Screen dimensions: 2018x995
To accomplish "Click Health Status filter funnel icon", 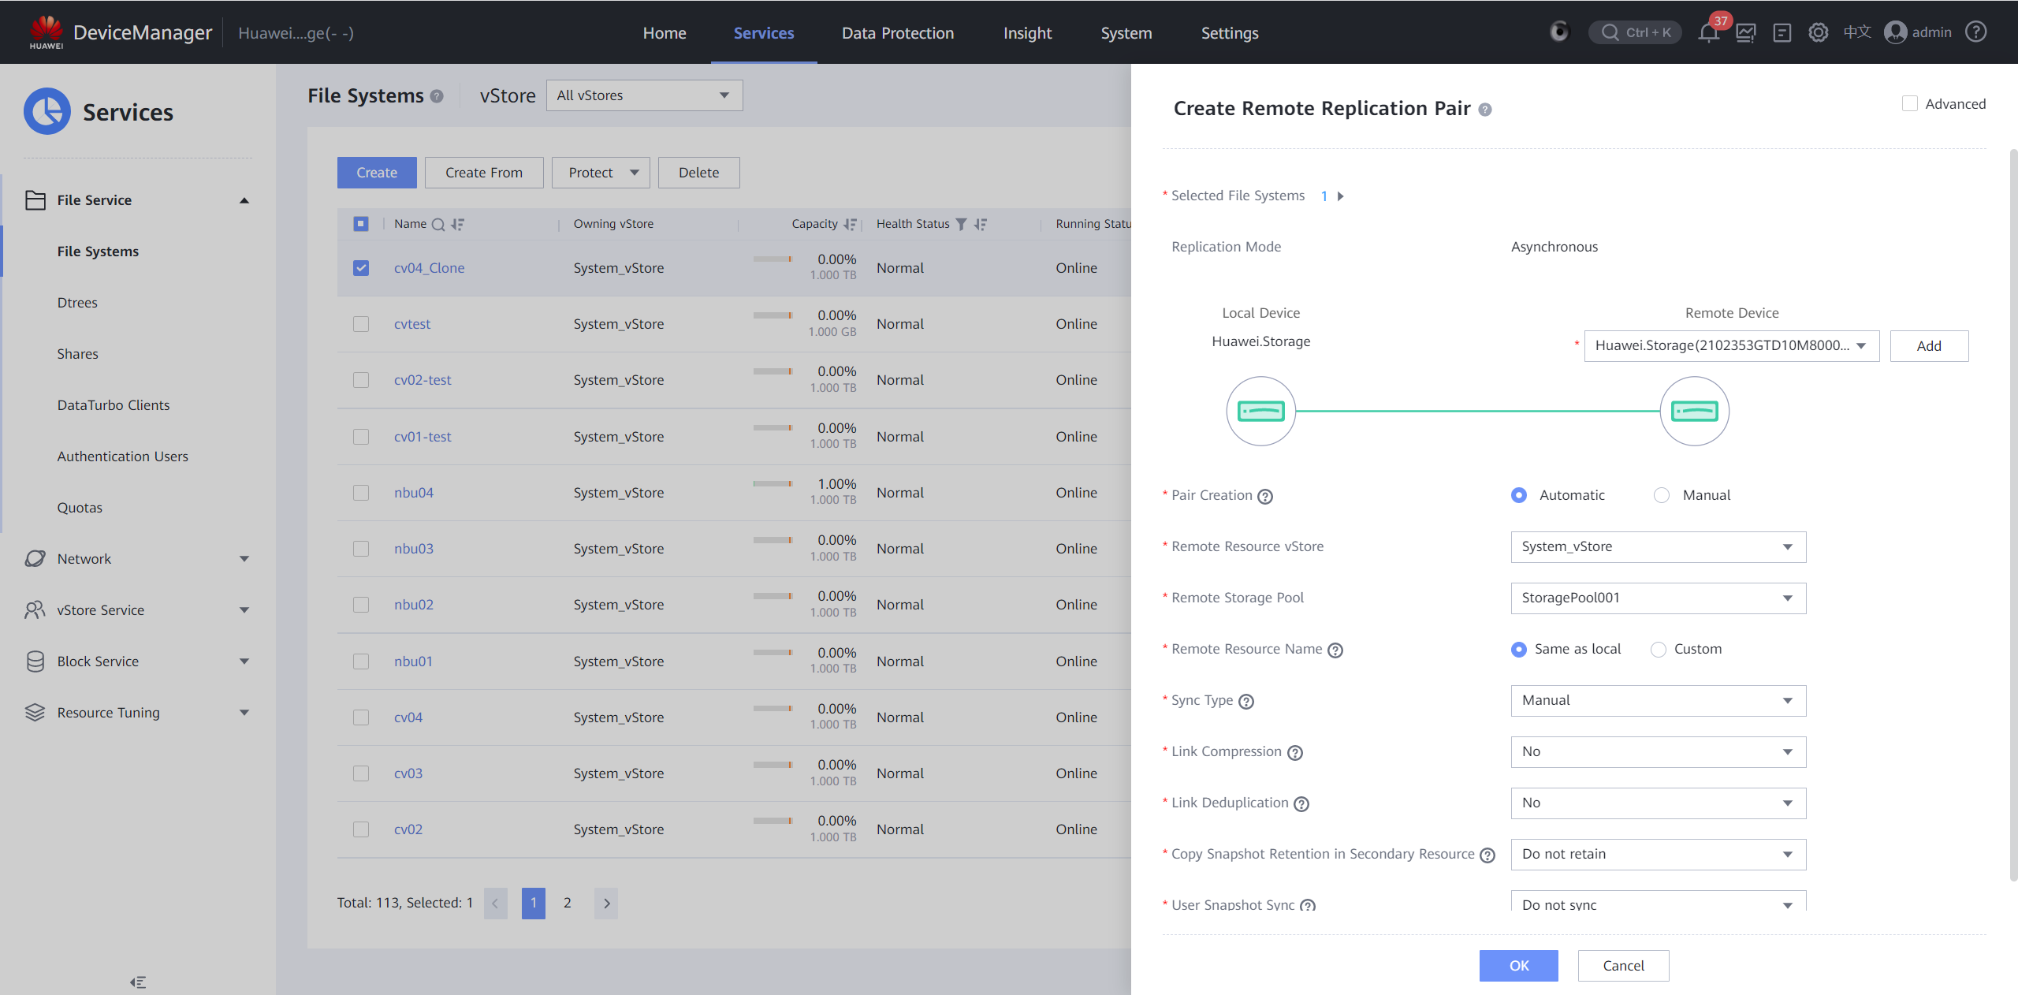I will [961, 225].
